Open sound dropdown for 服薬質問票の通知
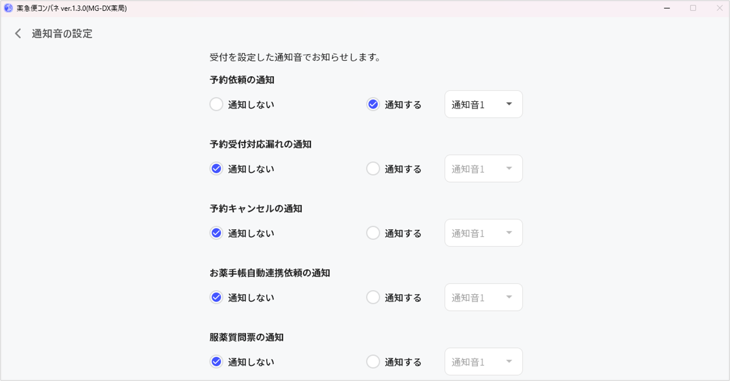This screenshot has height=381, width=730. pos(483,362)
